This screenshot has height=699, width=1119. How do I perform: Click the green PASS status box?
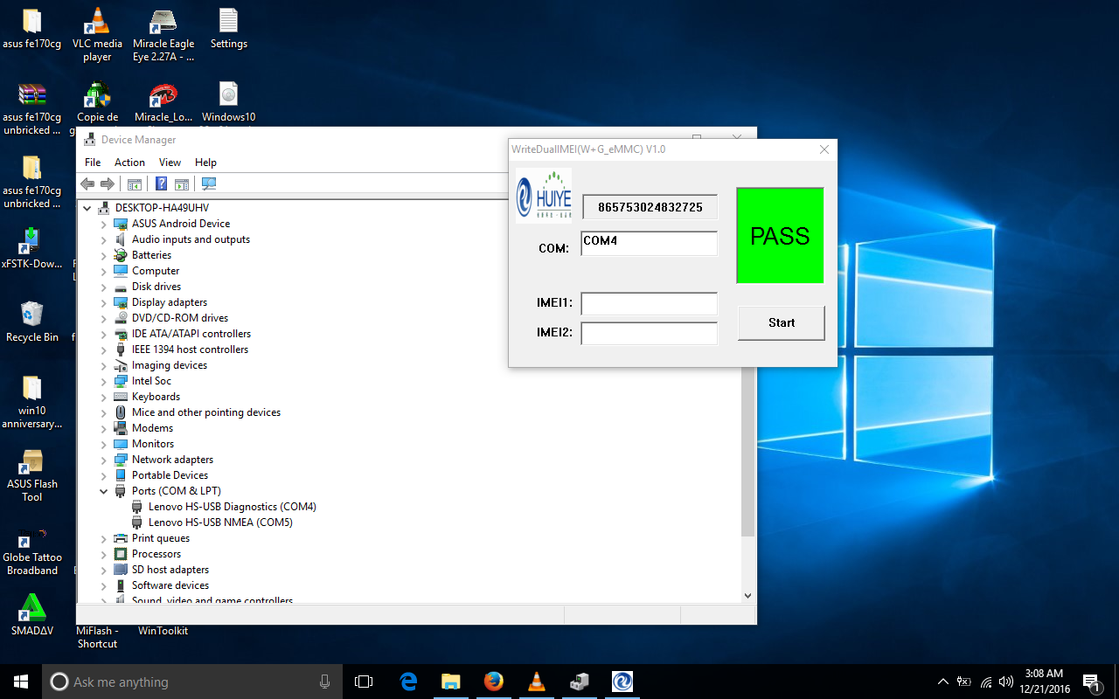(780, 235)
